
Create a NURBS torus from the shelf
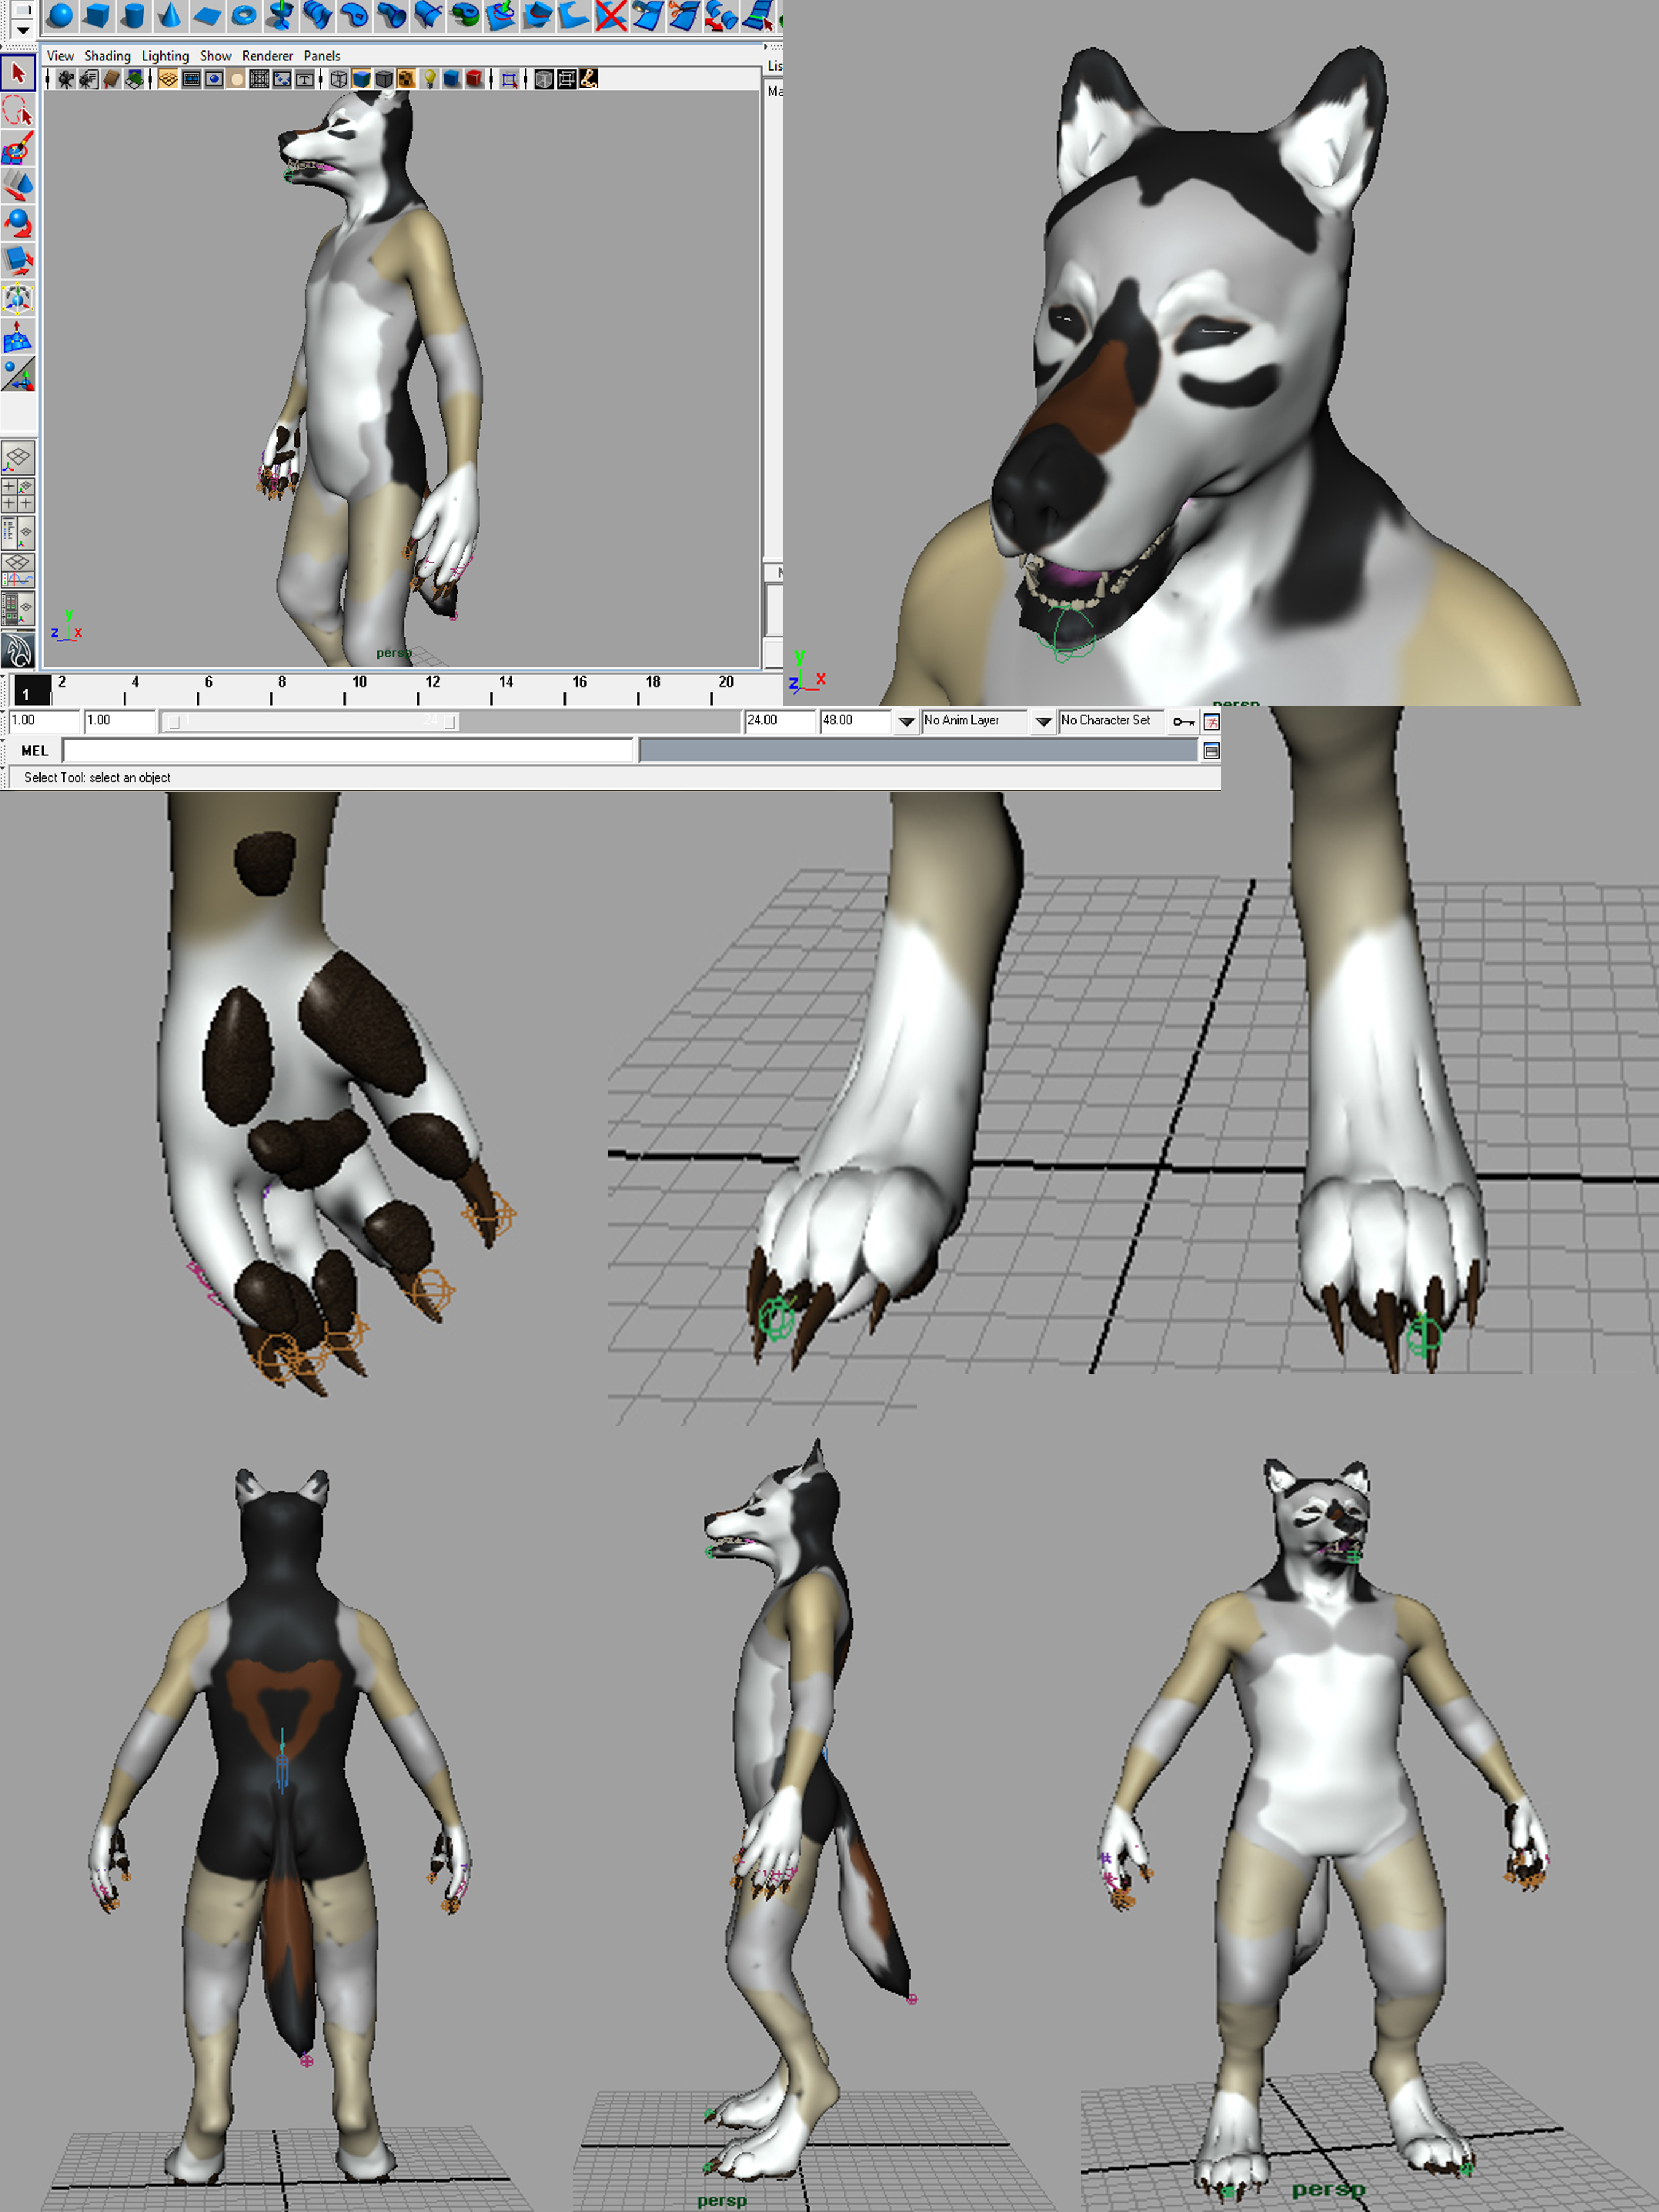[x=244, y=15]
